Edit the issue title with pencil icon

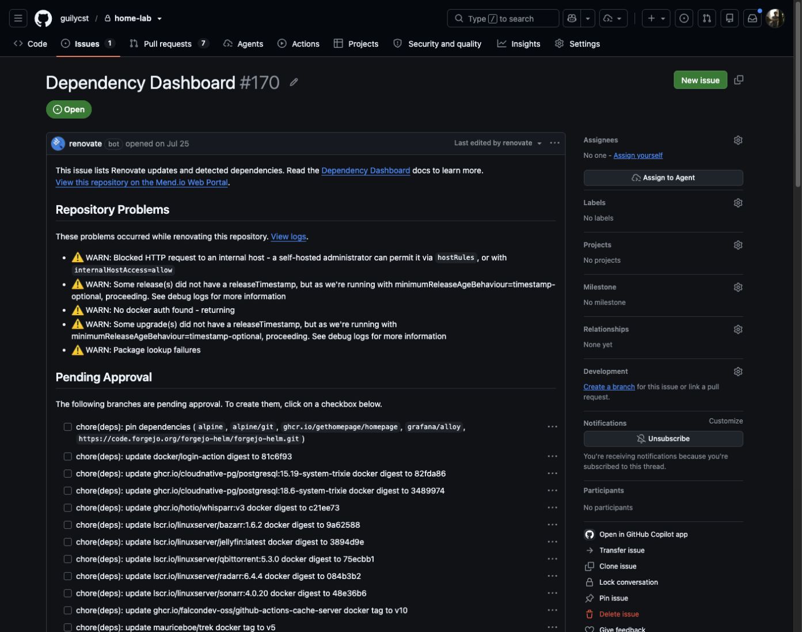tap(294, 82)
